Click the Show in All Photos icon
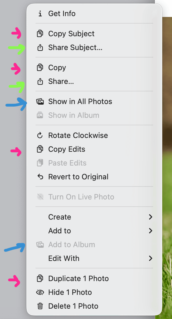172x319 pixels. click(x=40, y=101)
